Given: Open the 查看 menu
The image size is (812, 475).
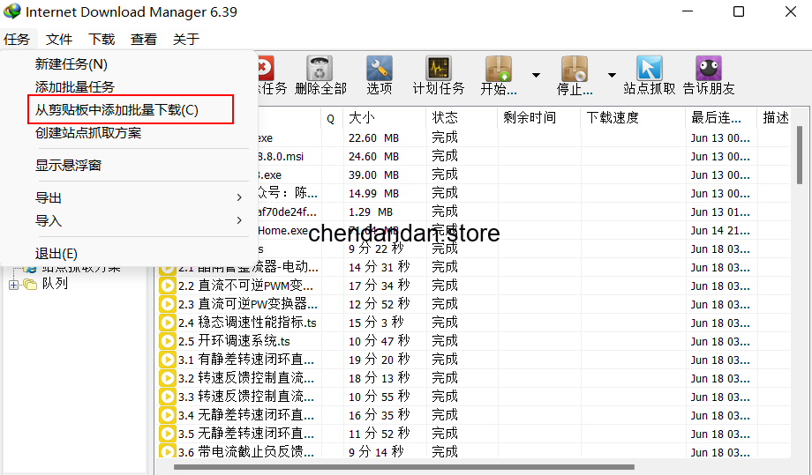Looking at the screenshot, I should click(144, 40).
